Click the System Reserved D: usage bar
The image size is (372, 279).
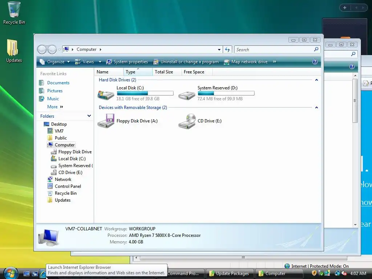pos(226,93)
